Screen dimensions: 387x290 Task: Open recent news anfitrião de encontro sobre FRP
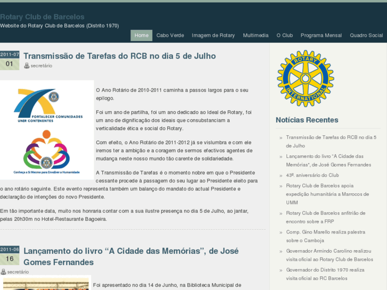click(x=326, y=217)
